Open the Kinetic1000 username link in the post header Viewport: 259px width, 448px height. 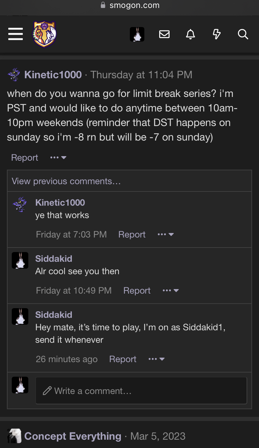tap(53, 74)
